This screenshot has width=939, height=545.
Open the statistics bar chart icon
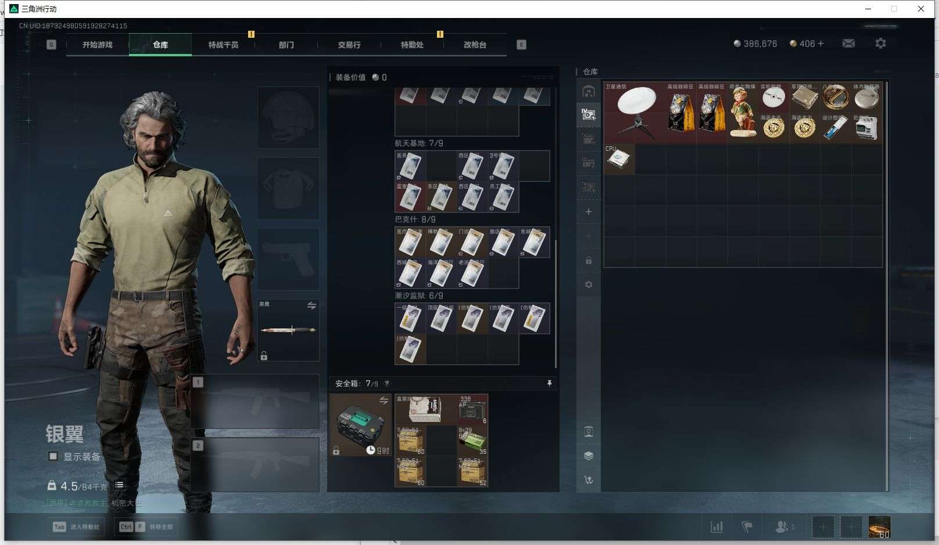(717, 527)
